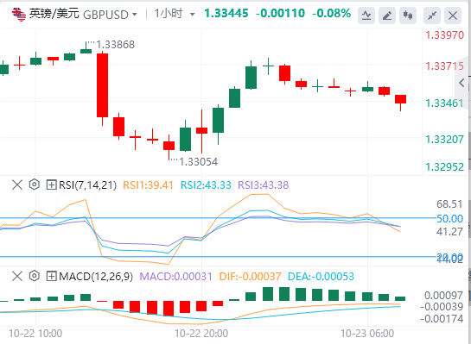This screenshot has width=471, height=344.
Task: Expand the right side panel chevron
Action: pyautogui.click(x=462, y=83)
